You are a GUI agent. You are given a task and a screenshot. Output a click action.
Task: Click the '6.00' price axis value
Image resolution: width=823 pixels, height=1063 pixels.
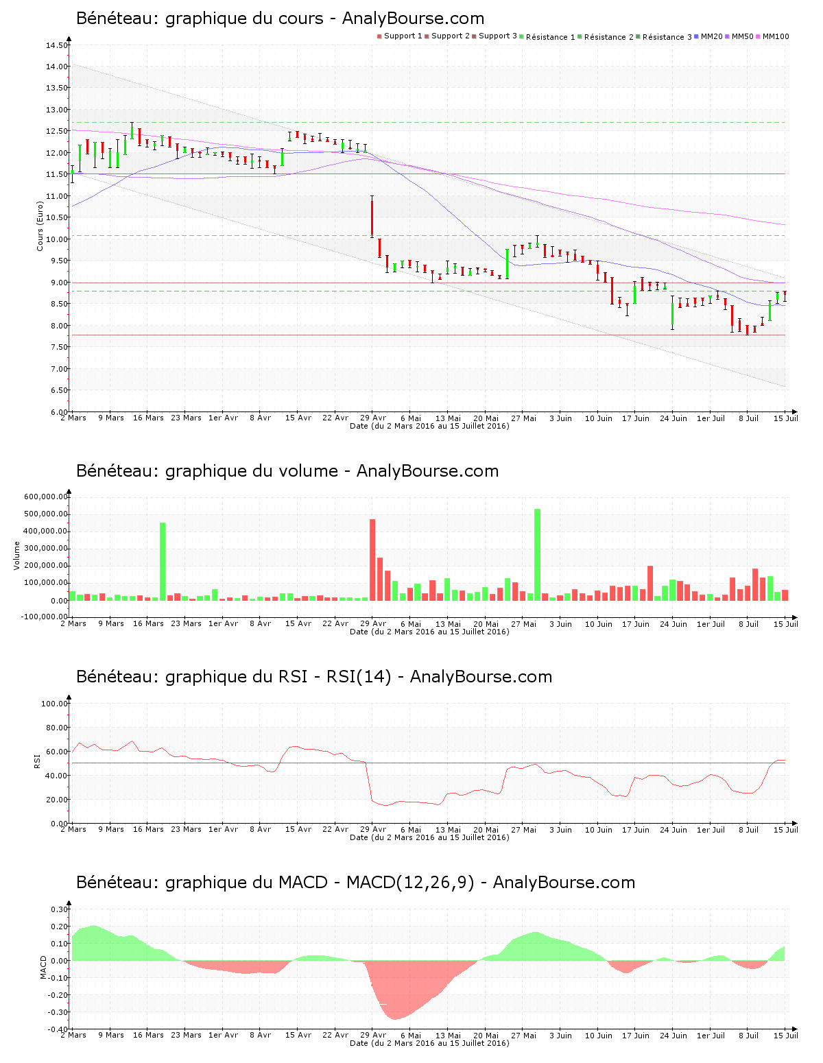[59, 412]
